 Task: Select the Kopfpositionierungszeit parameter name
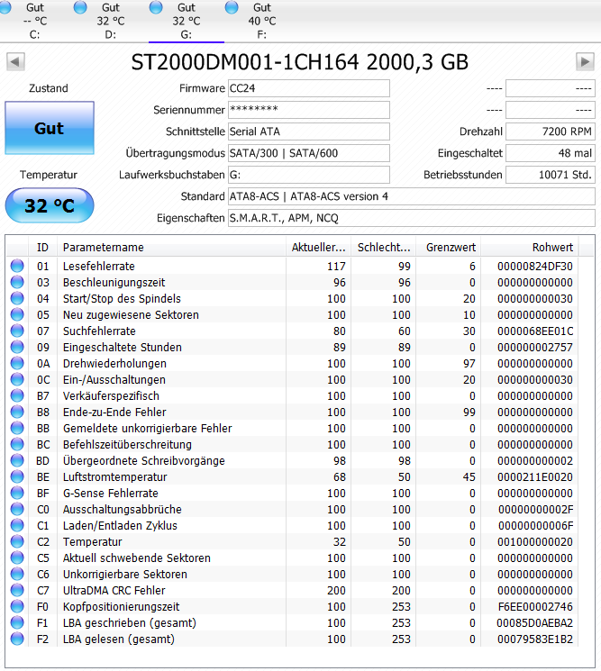click(121, 606)
